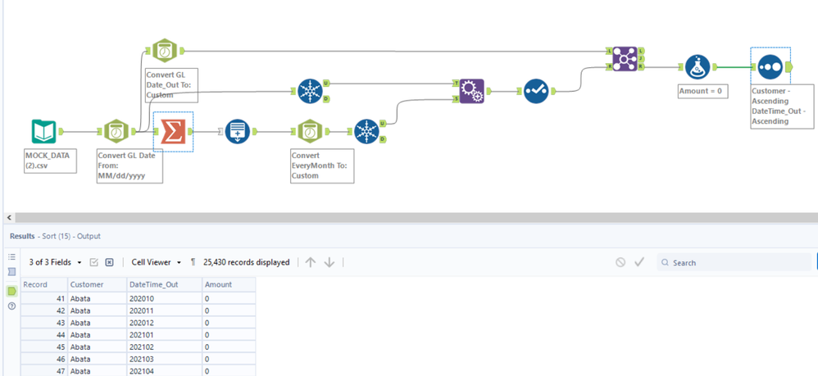Select the upper Unique snowflake tool
Viewport: 818px width, 376px height.
(x=310, y=91)
